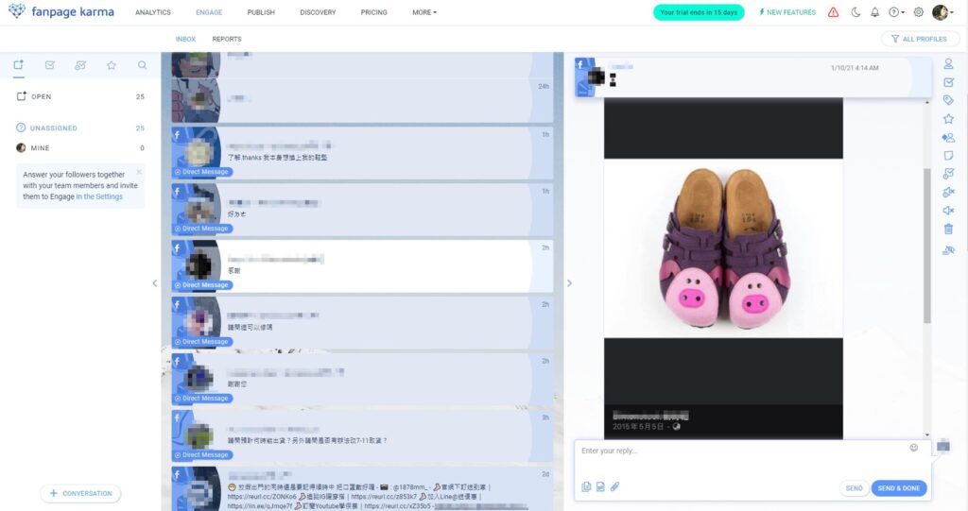
Task: Click the paperclip attachment icon
Action: pos(614,487)
